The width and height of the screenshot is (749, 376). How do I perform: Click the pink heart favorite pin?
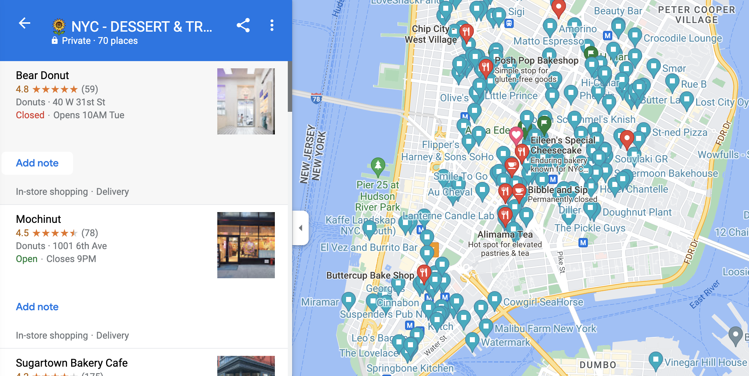pyautogui.click(x=516, y=135)
